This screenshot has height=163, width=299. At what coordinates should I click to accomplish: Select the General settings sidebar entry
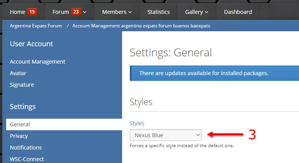[x=20, y=124]
